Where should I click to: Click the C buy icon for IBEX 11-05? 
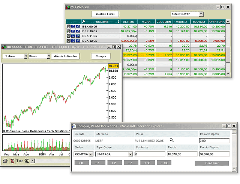pyautogui.click(x=73, y=36)
